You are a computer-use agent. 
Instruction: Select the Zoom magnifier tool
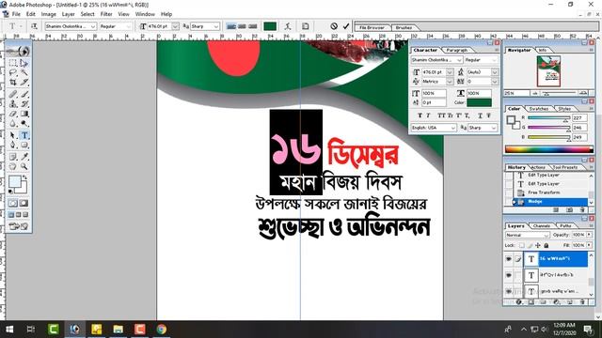[24, 167]
